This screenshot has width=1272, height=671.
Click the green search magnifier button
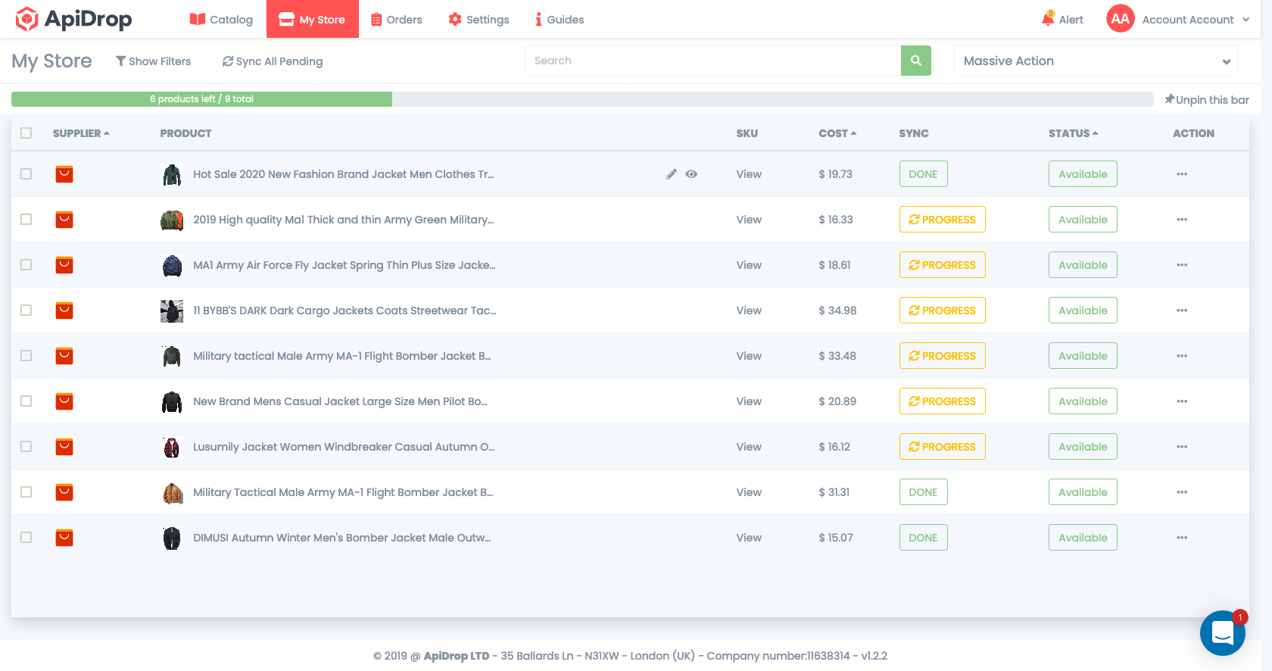pos(915,61)
